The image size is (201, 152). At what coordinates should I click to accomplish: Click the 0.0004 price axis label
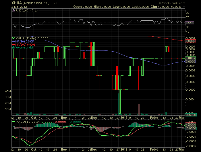[x=191, y=66]
